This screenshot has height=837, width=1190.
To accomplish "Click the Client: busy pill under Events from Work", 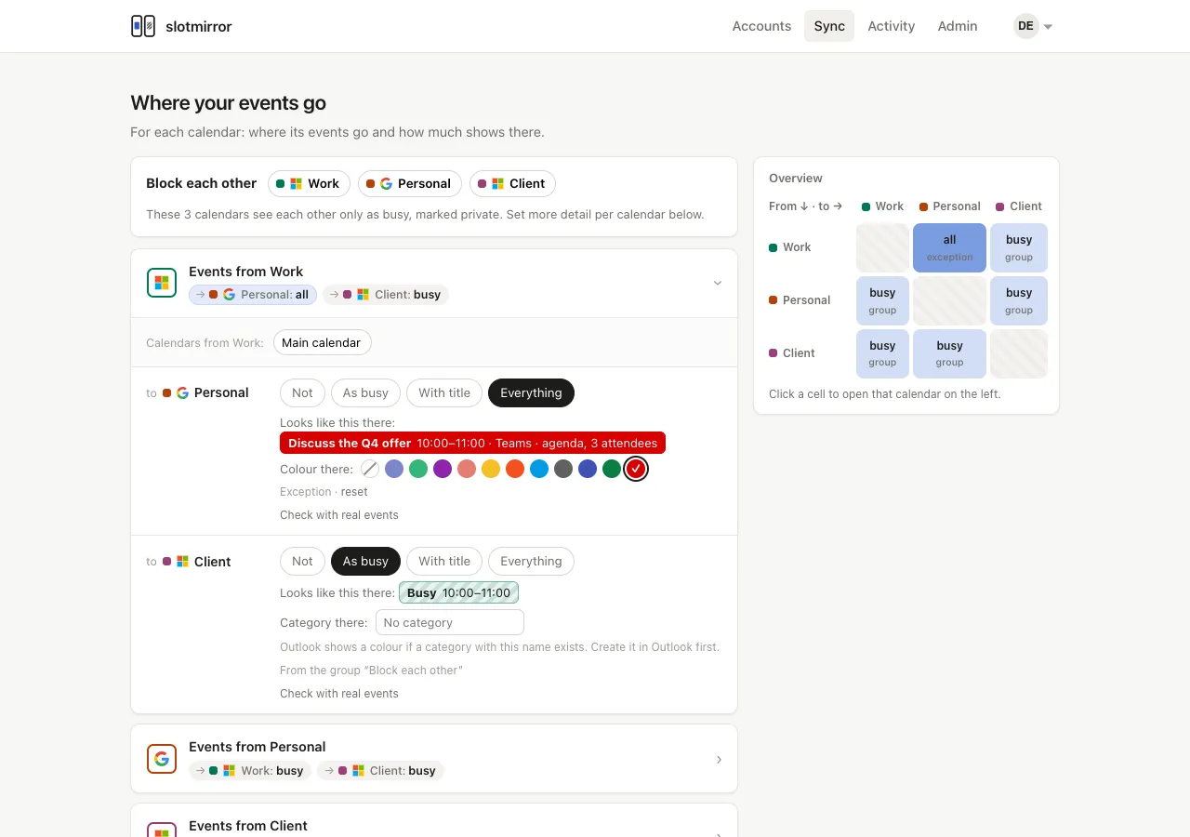I will point(386,295).
